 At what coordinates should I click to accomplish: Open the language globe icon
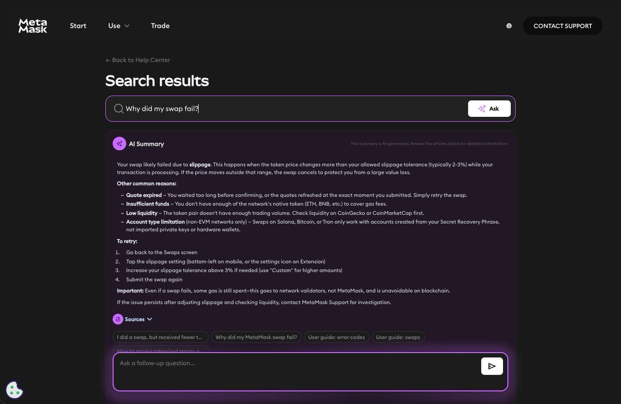coord(509,26)
